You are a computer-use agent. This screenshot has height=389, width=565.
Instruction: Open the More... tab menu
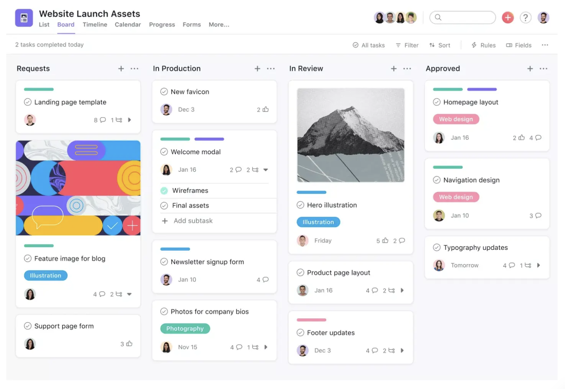pos(219,25)
